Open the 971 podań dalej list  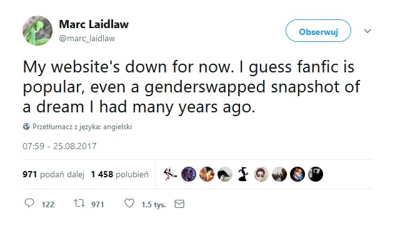click(x=53, y=174)
